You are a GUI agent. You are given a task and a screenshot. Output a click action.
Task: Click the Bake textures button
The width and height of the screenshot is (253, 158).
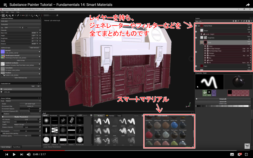pyautogui.click(x=35, y=48)
